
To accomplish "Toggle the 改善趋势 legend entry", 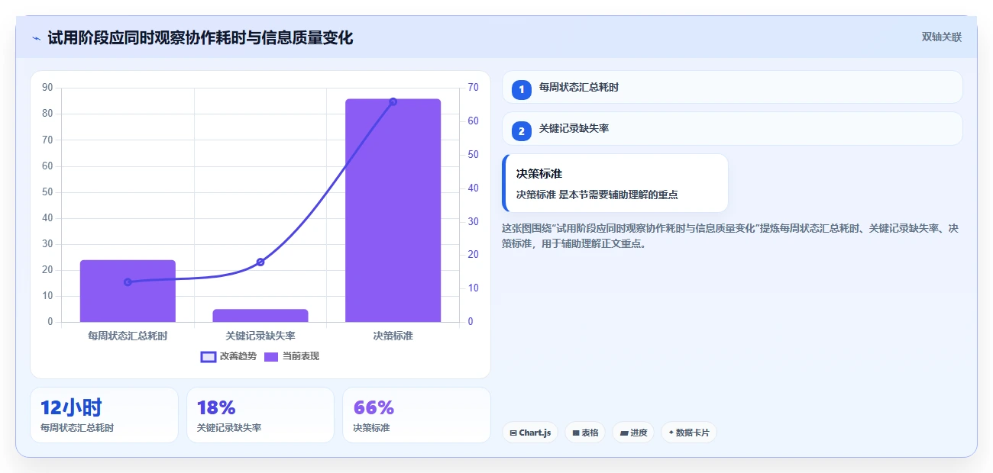I will coord(228,356).
